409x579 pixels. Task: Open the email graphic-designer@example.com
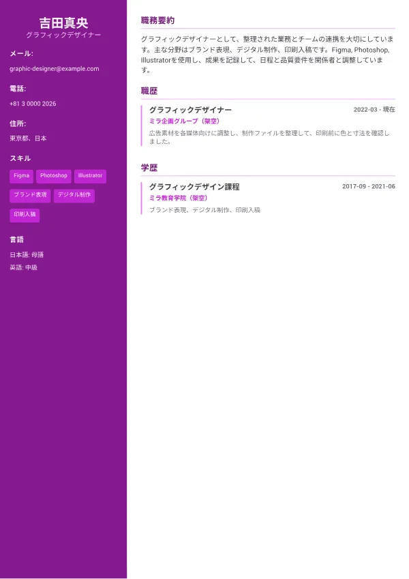[55, 69]
